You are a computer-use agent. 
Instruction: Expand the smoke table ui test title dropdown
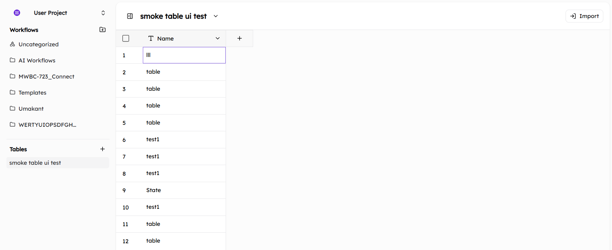tap(216, 16)
